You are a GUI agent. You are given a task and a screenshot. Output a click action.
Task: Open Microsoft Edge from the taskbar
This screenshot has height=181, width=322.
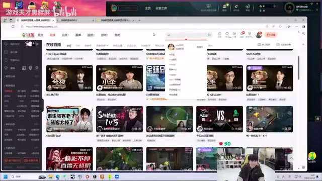point(58,176)
